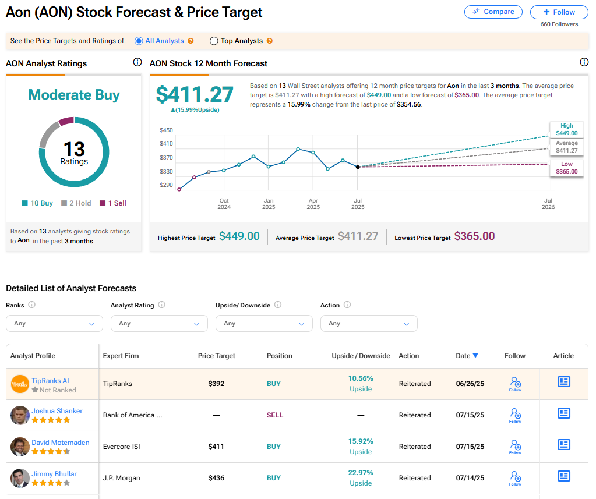This screenshot has width=596, height=499.
Task: Open article icon for TipRanks AI row
Action: coord(563,382)
